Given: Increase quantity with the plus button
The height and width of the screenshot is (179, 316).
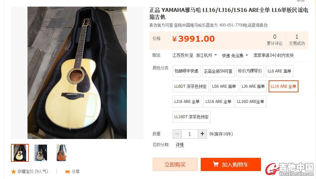Looking at the screenshot, I should click(x=202, y=134).
